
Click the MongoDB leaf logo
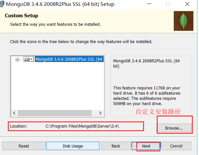[183, 21]
